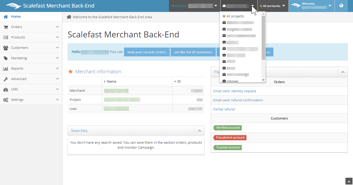Click the Reports bar chart icon
Viewport: 353px width, 185px height.
[x=5, y=69]
